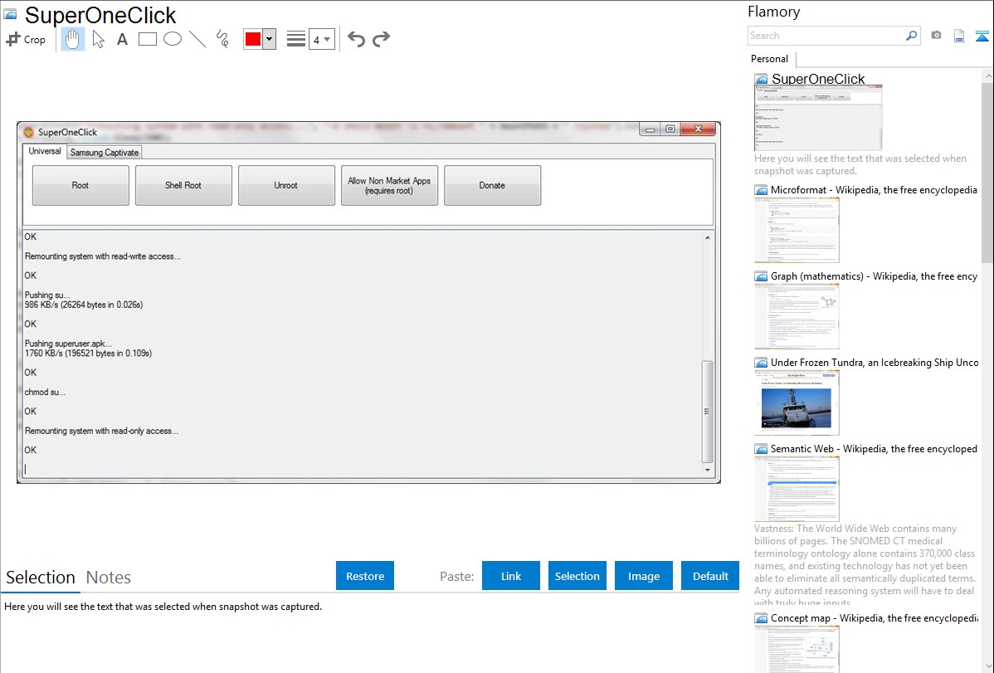Screen dimensions: 994x673
Task: Undo the last annotation
Action: (x=356, y=39)
